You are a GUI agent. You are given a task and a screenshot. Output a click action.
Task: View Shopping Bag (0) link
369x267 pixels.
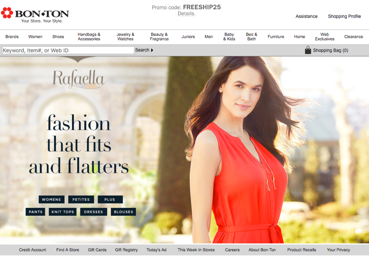pyautogui.click(x=330, y=50)
